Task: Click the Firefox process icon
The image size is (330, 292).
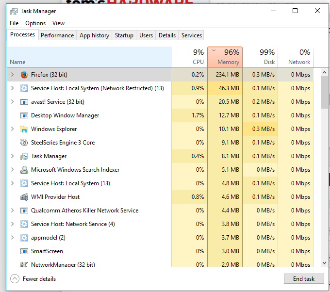Action: click(24, 75)
